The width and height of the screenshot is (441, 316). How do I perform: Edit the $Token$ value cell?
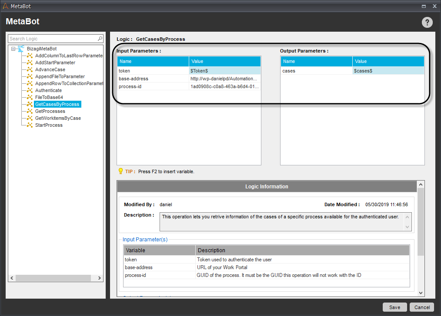[x=225, y=71]
